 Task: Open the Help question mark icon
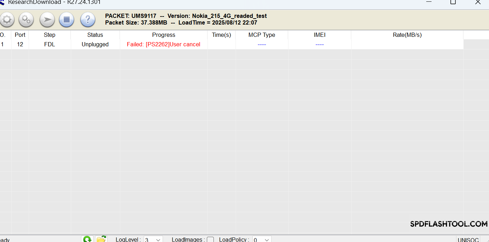88,20
